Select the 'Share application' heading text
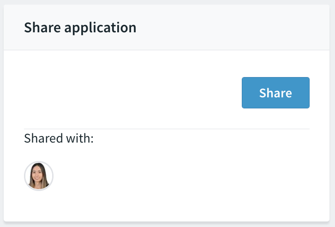 [80, 27]
